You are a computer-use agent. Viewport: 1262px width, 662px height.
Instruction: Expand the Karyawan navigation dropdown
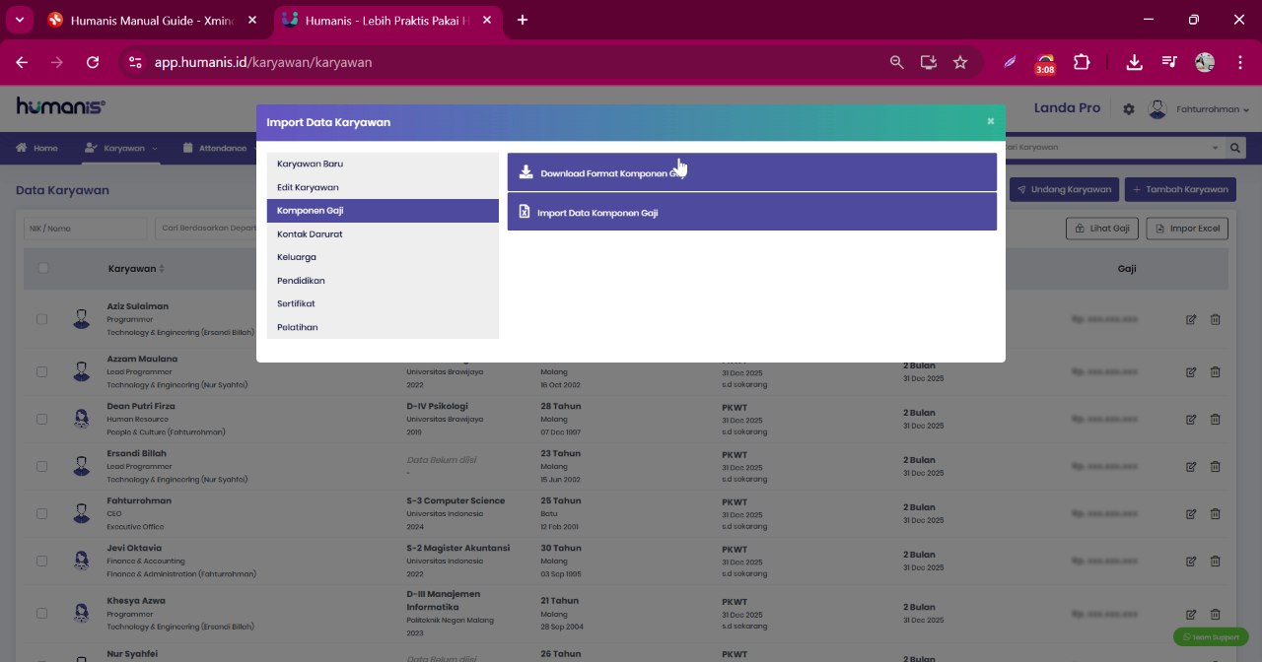point(120,148)
